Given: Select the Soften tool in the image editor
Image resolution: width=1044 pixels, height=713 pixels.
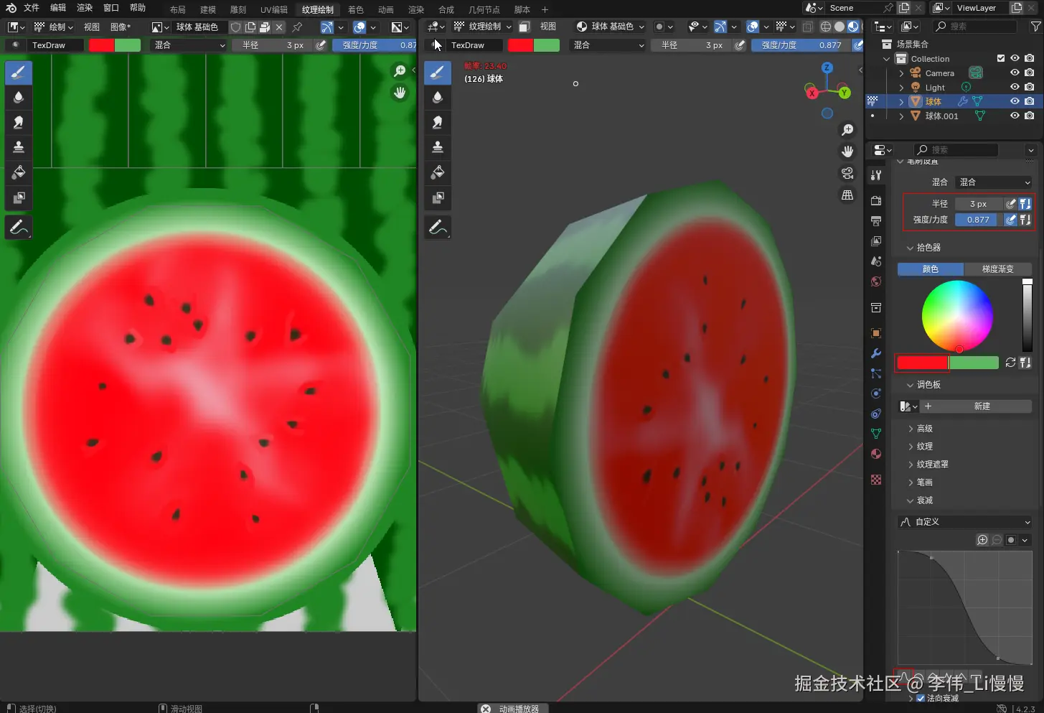Looking at the screenshot, I should pyautogui.click(x=19, y=97).
